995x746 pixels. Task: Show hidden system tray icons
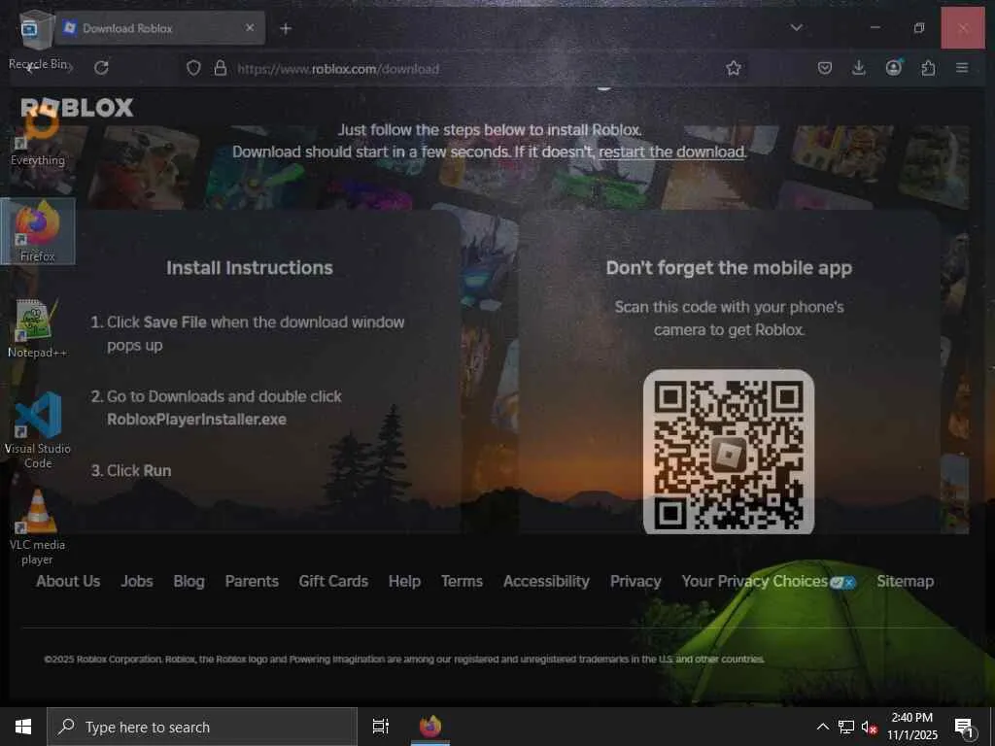tap(822, 727)
